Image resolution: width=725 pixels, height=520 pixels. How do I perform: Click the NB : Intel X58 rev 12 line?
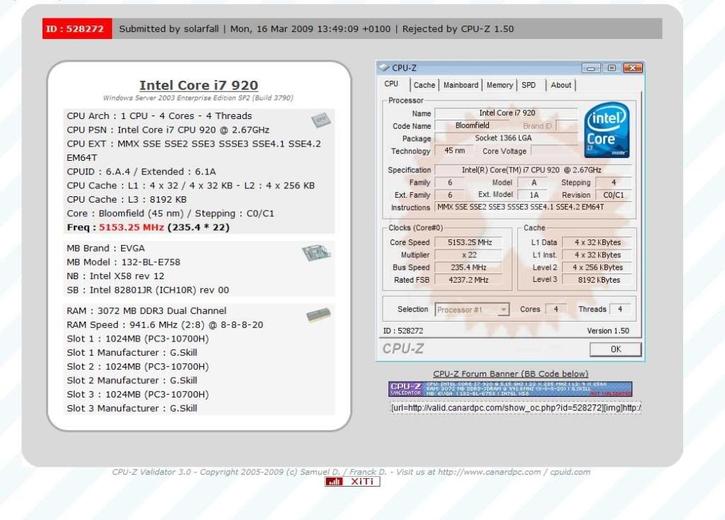tap(116, 276)
